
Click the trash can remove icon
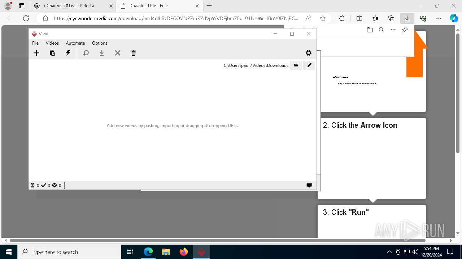click(134, 53)
